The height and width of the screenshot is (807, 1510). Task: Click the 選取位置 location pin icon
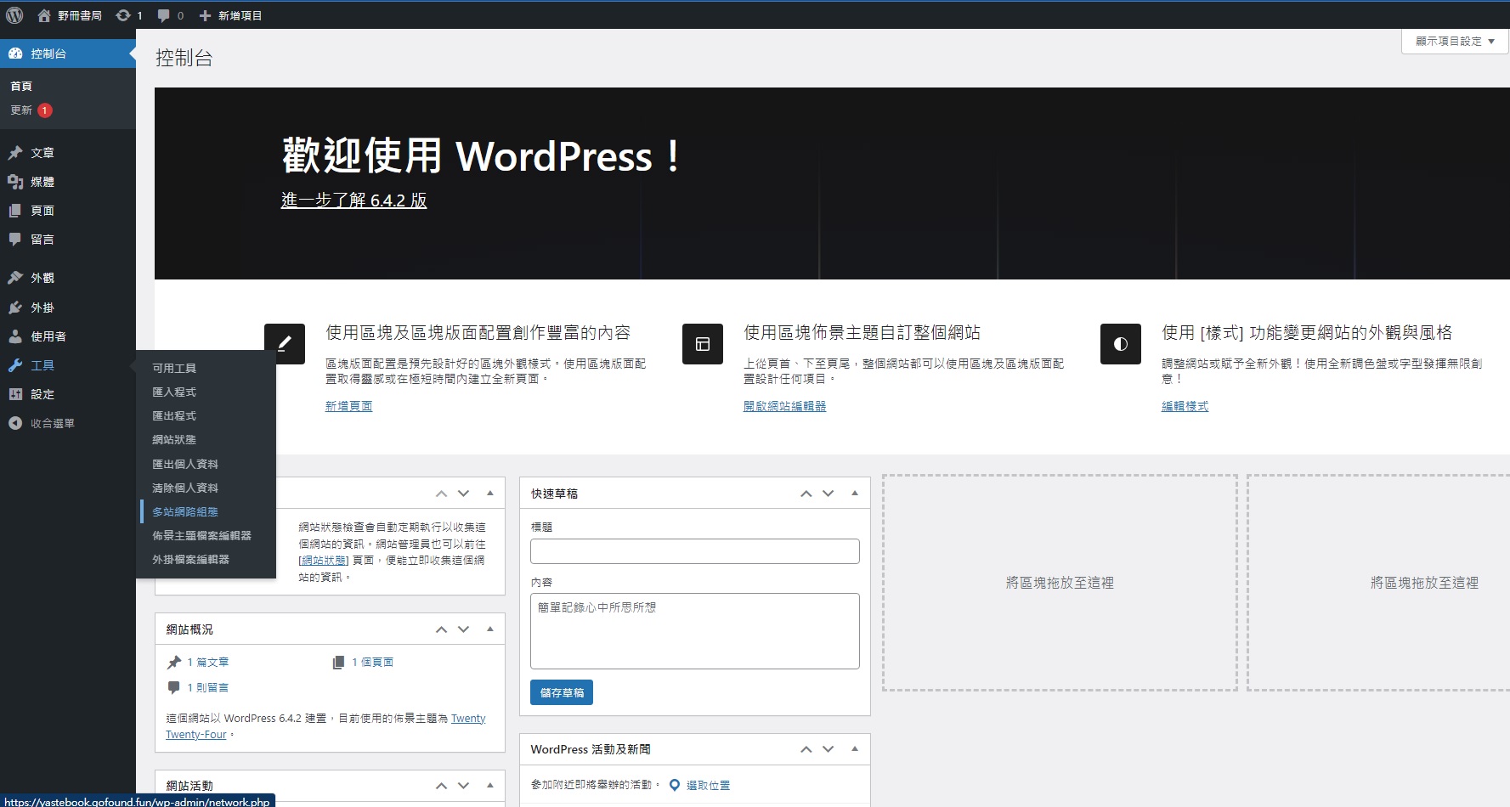675,785
